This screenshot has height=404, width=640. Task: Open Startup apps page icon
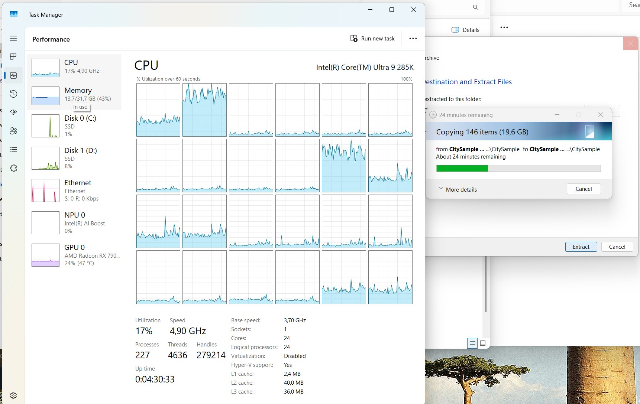click(13, 112)
